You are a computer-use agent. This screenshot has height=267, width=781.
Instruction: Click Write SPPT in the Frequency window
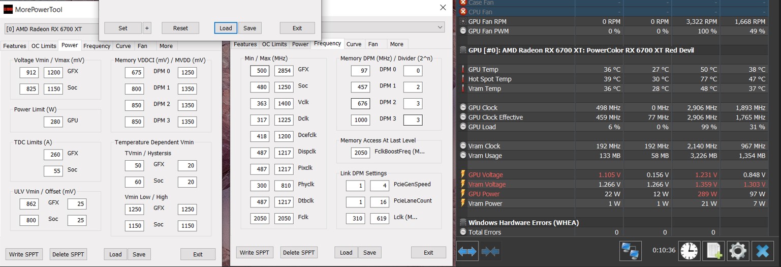(255, 252)
